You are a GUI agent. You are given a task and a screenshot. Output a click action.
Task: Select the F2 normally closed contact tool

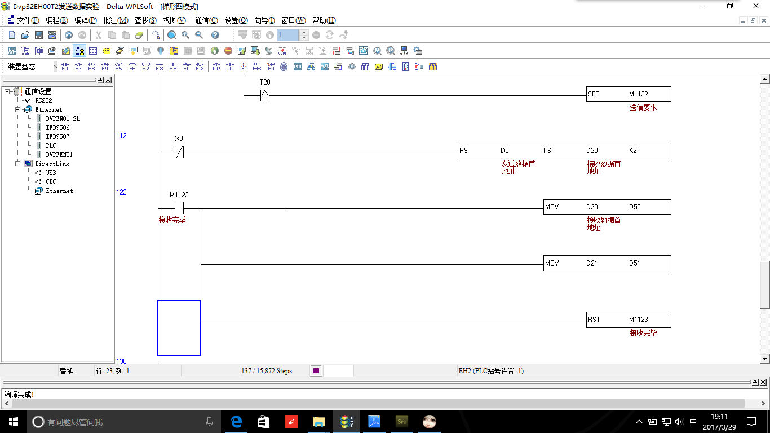78,67
